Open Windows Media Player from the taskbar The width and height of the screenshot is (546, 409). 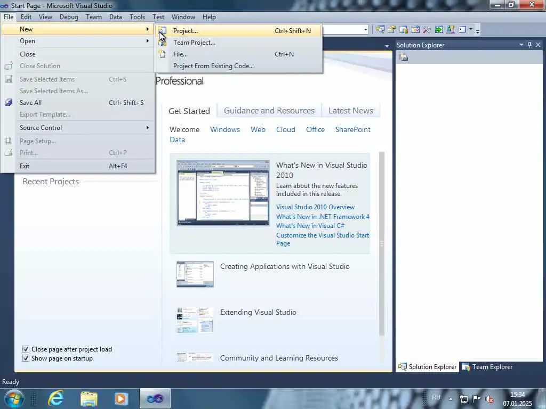coord(122,398)
